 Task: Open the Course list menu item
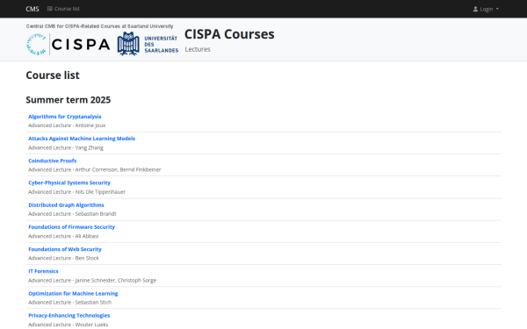pyautogui.click(x=63, y=9)
